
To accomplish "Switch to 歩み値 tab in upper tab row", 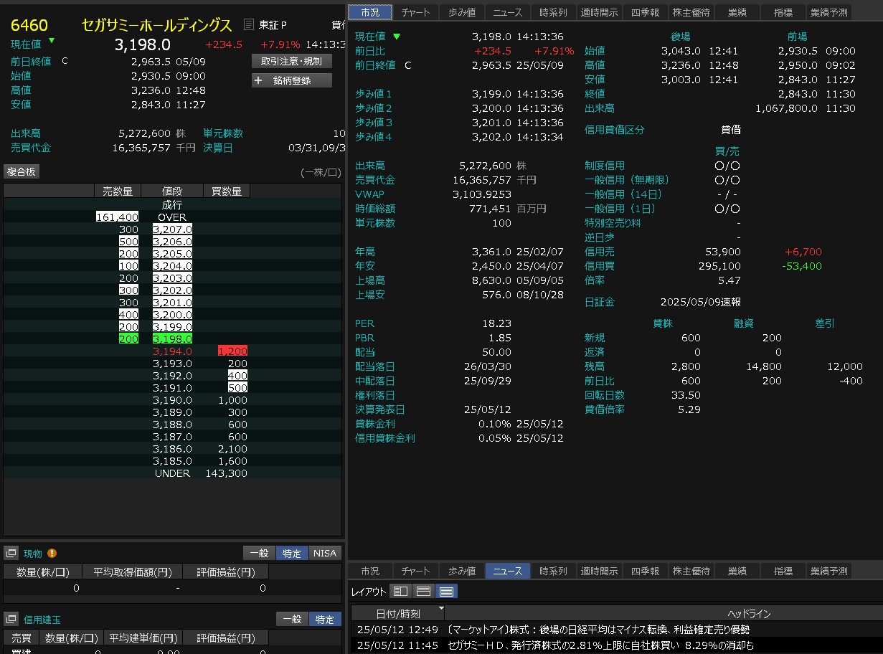I will point(462,12).
